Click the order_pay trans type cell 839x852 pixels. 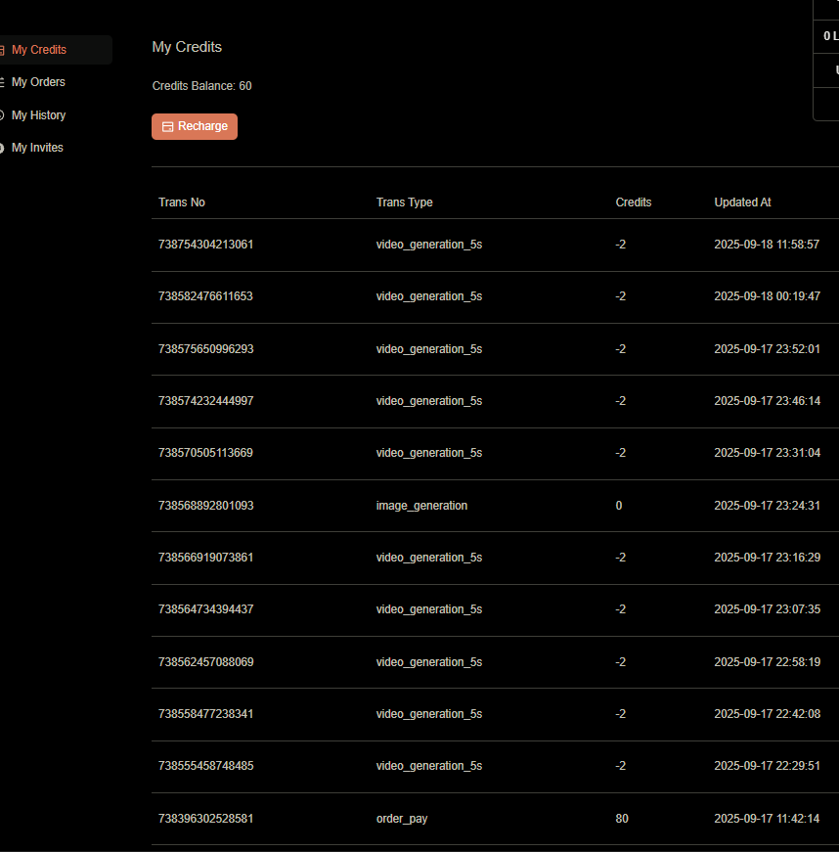[402, 819]
